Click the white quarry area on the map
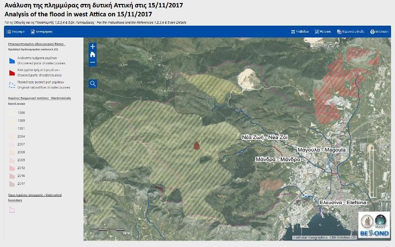Viewport: 395px width, 247px height. pos(249,79)
